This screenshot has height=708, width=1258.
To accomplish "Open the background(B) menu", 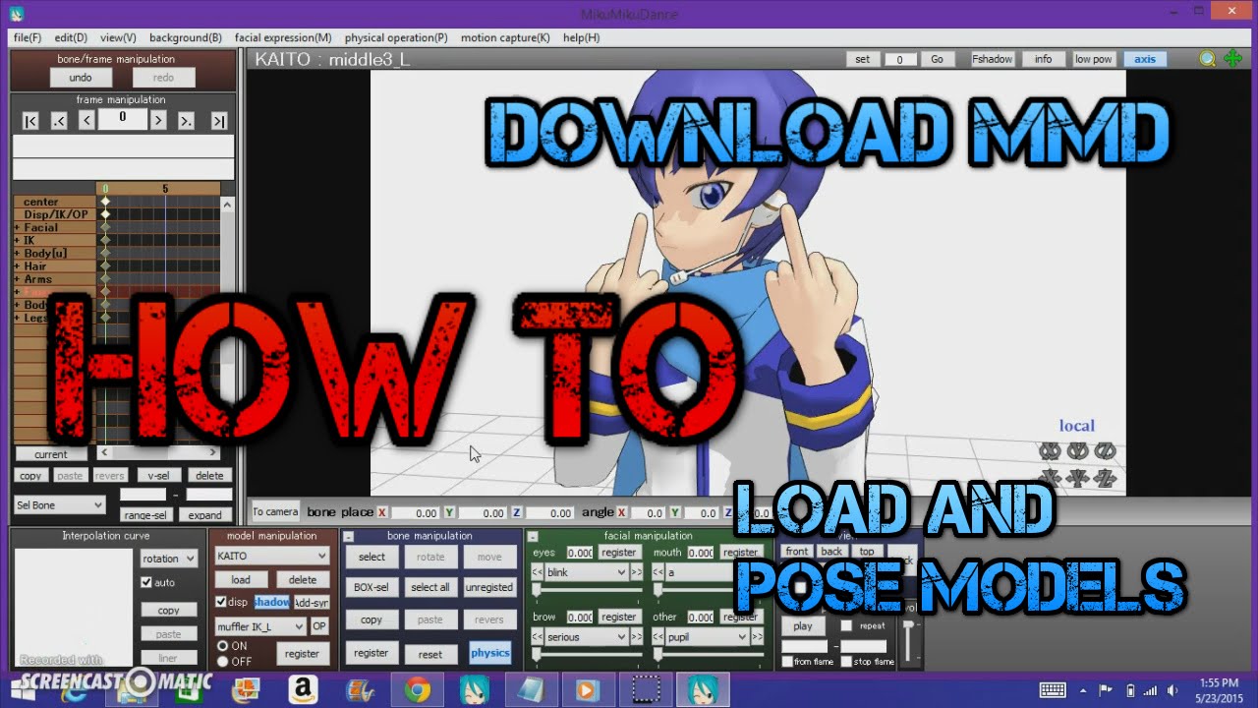I will tap(186, 37).
